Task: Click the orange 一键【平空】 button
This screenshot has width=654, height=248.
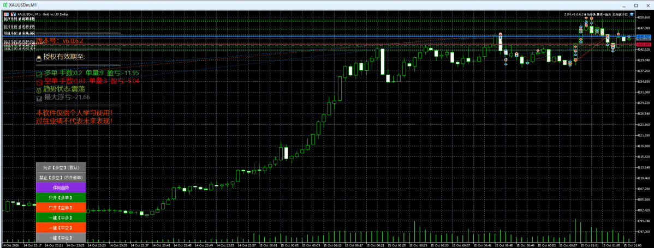Action: 61,228
